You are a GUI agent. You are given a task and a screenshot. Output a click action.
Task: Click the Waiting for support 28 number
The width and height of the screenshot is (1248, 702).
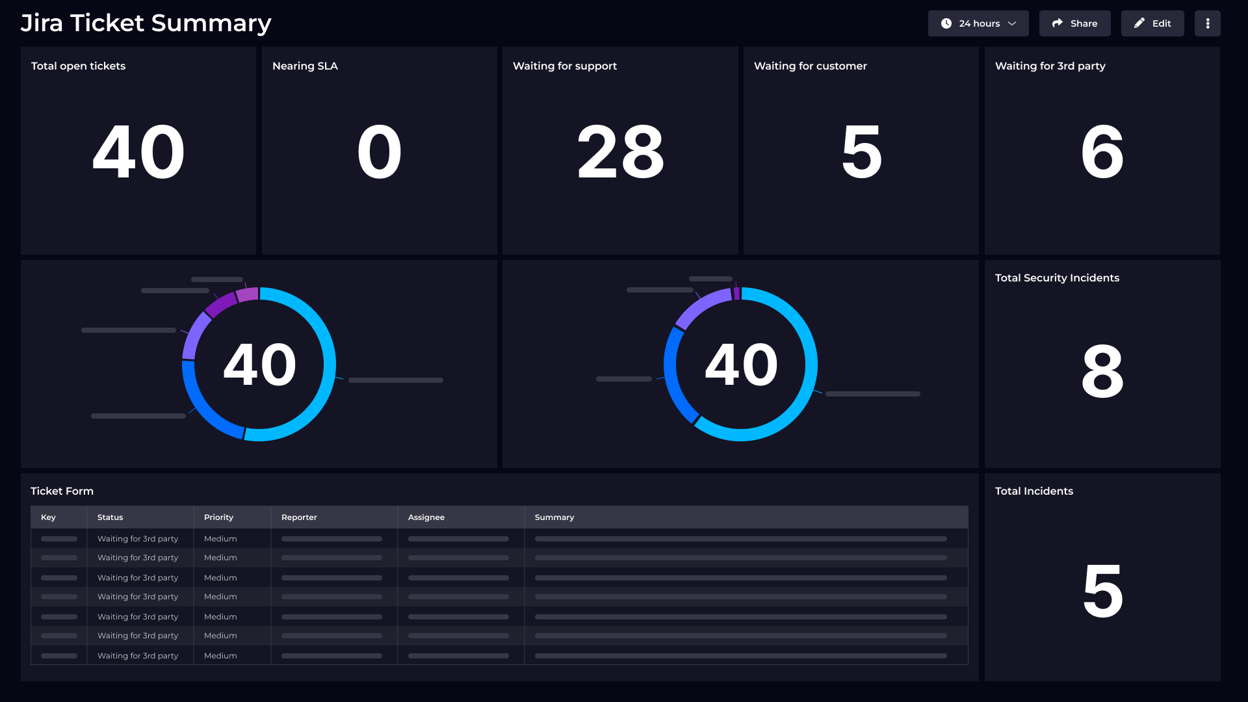(620, 152)
